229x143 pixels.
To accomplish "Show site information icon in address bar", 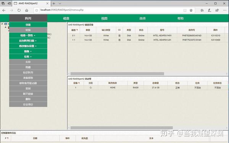I will tap(37, 10).
